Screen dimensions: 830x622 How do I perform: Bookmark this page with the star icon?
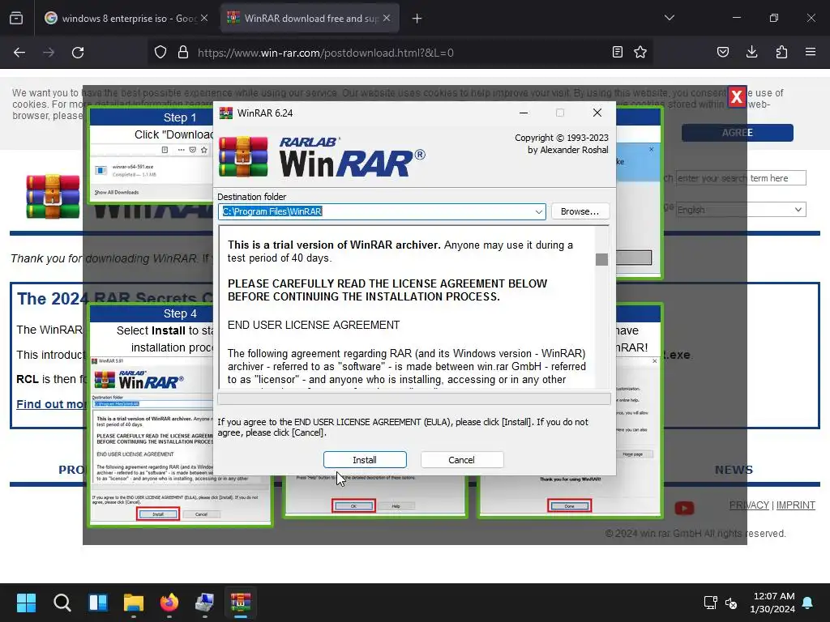640,53
